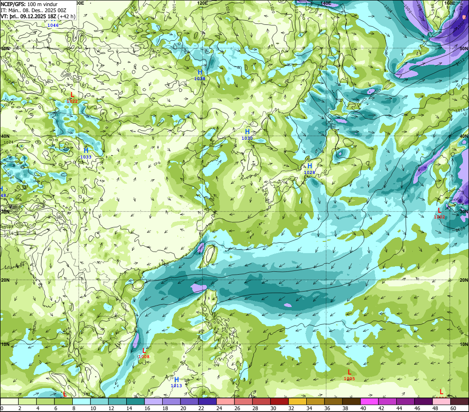
Task: Pick the light pink 48–60 legend swatch
Action: pos(441,401)
